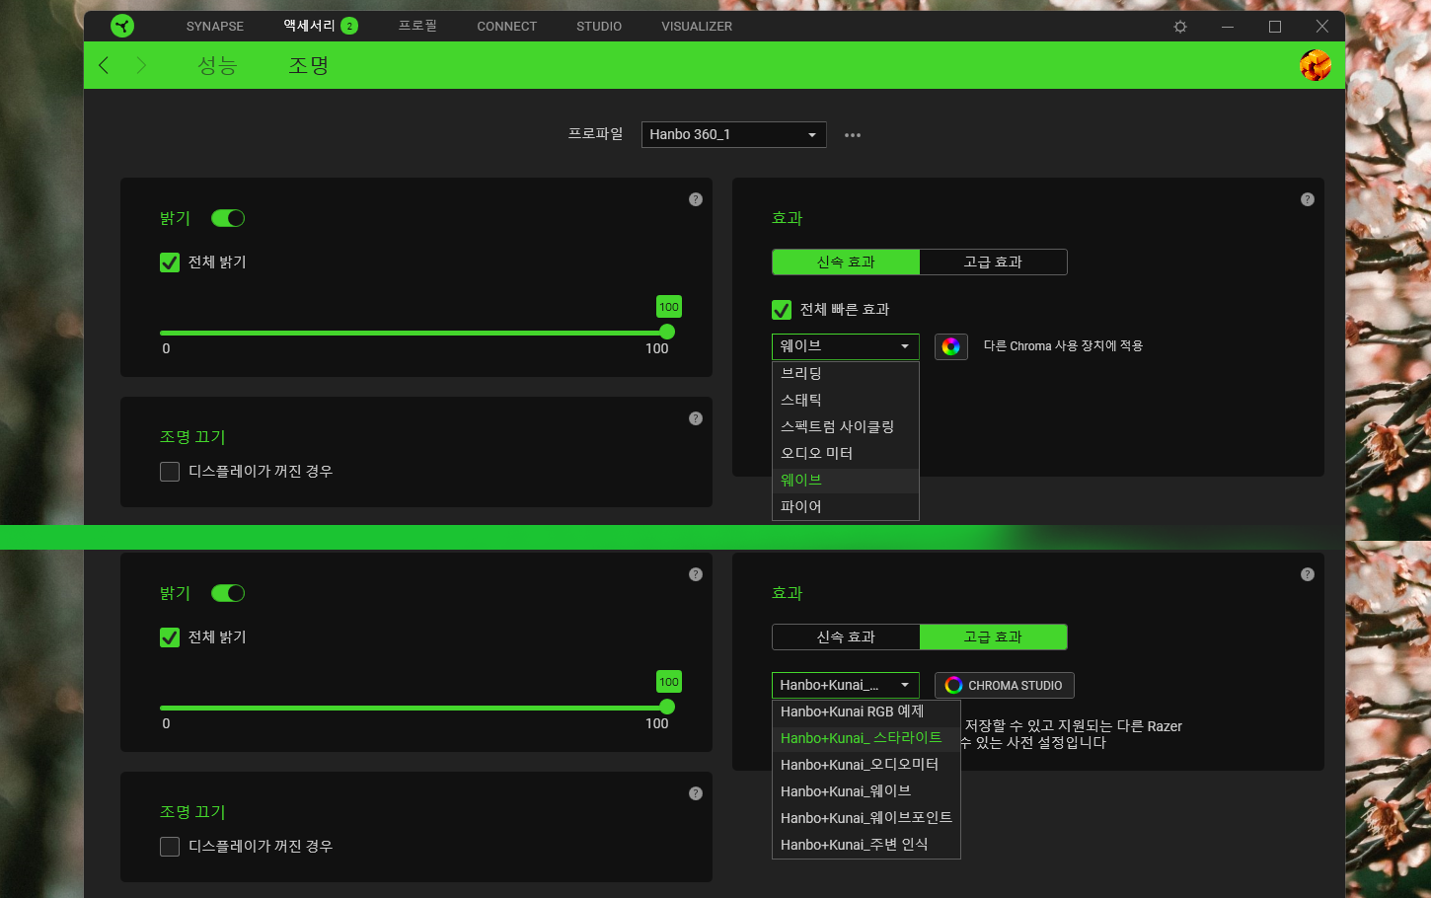Switch to STUDIO top tab
The height and width of the screenshot is (898, 1431).
tap(599, 27)
